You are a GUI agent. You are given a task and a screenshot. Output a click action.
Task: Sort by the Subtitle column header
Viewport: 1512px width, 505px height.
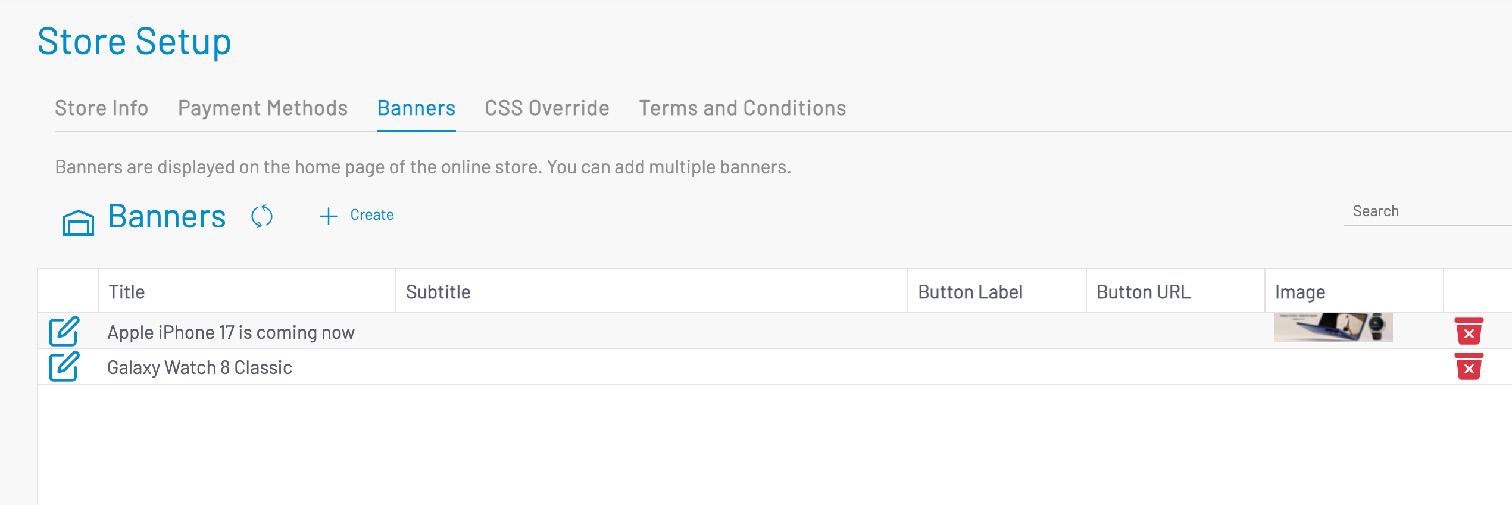438,292
